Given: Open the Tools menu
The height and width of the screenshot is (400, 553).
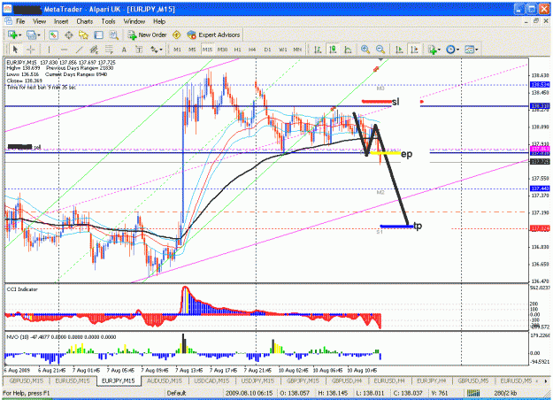Looking at the screenshot, I should (108, 21).
